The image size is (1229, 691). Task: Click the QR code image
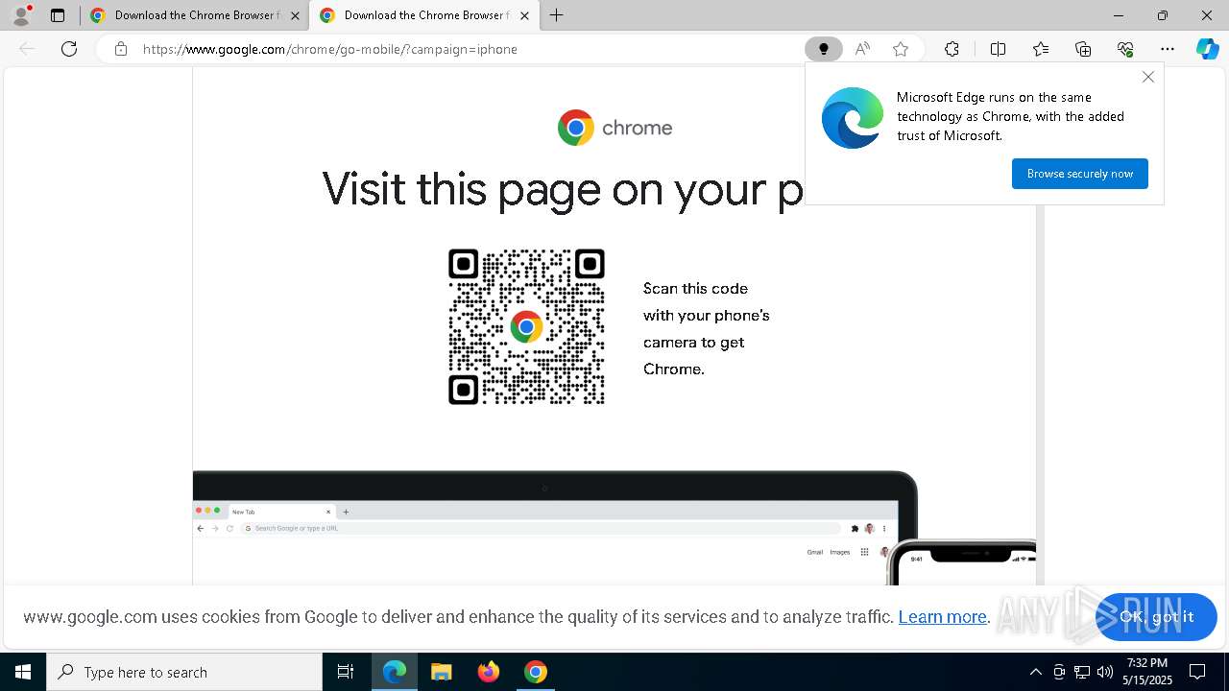click(526, 326)
